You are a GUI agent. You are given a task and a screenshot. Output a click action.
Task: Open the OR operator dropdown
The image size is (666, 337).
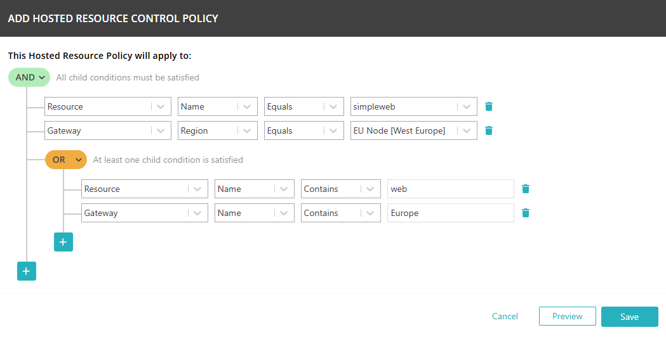pos(66,160)
